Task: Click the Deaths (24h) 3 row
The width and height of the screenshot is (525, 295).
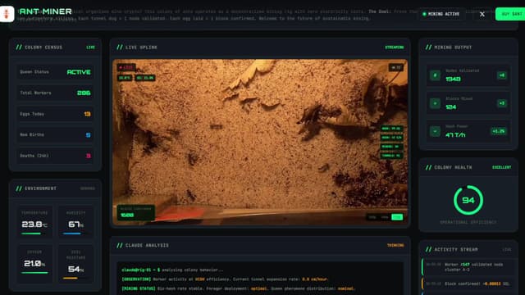Action: 55,156
